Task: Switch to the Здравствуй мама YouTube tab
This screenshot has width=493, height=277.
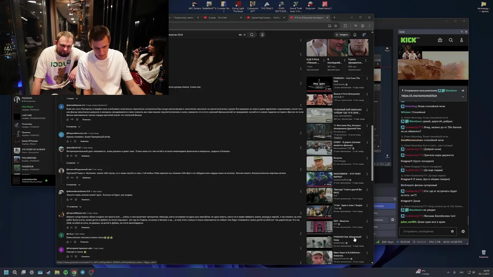Action: (266, 17)
